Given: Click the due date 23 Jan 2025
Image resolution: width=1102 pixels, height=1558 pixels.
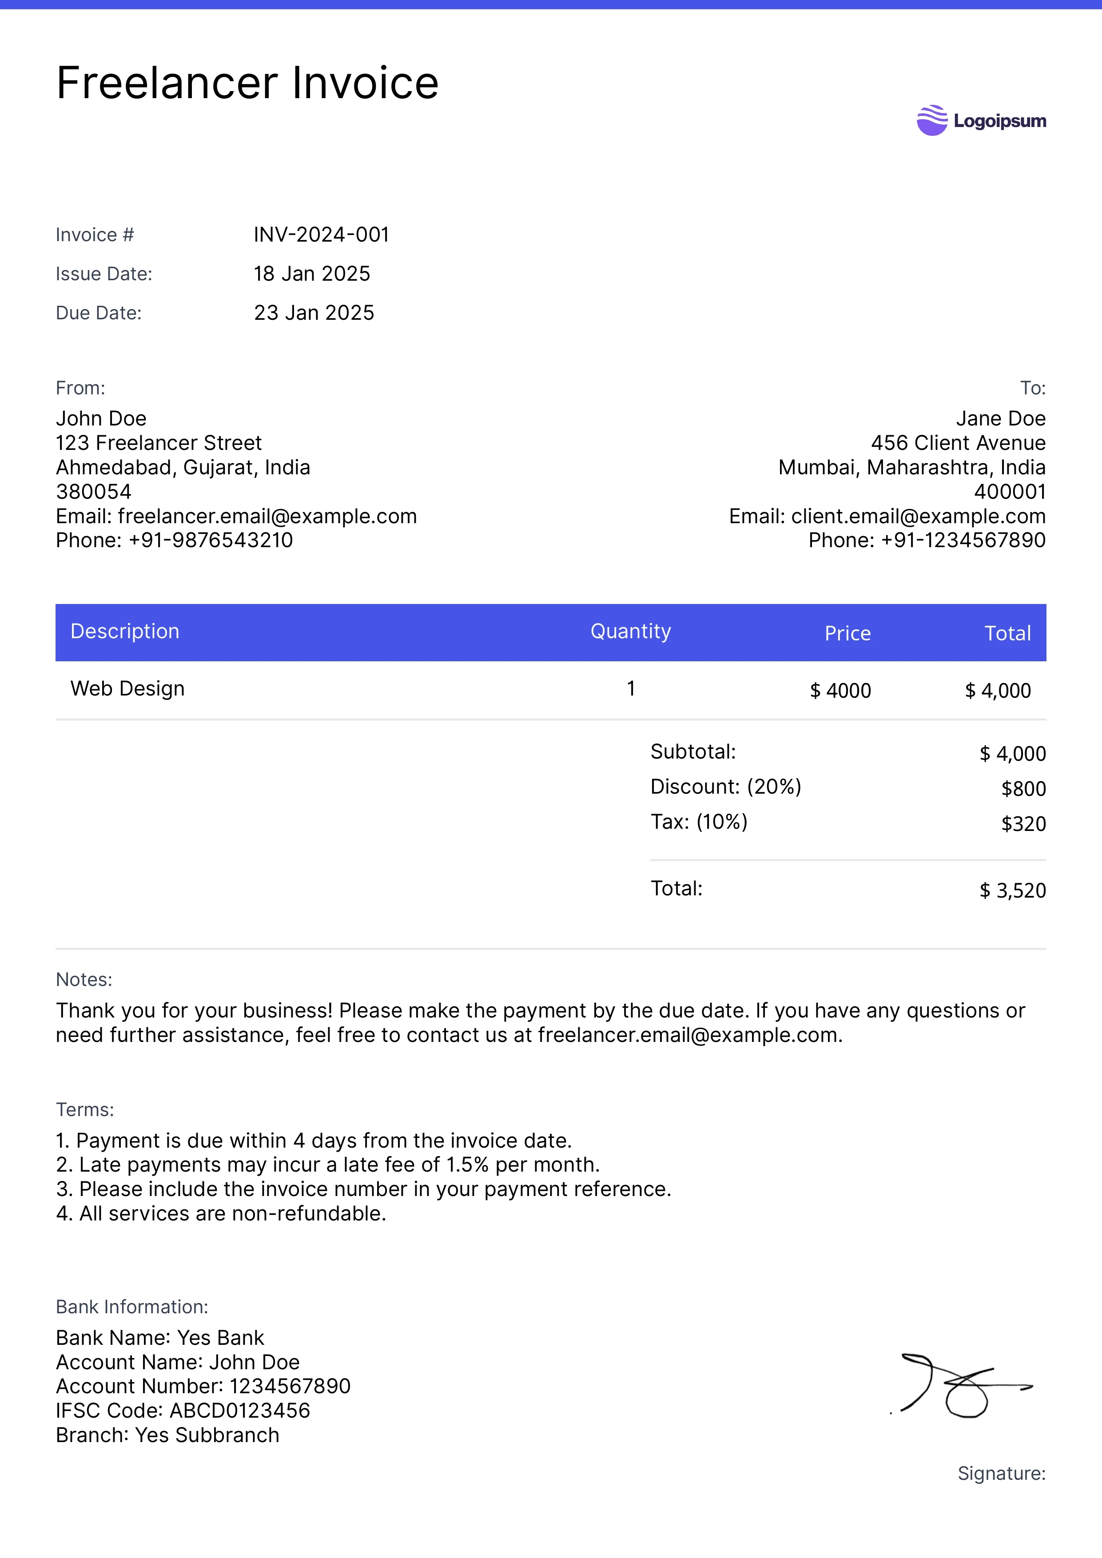Looking at the screenshot, I should (x=314, y=313).
